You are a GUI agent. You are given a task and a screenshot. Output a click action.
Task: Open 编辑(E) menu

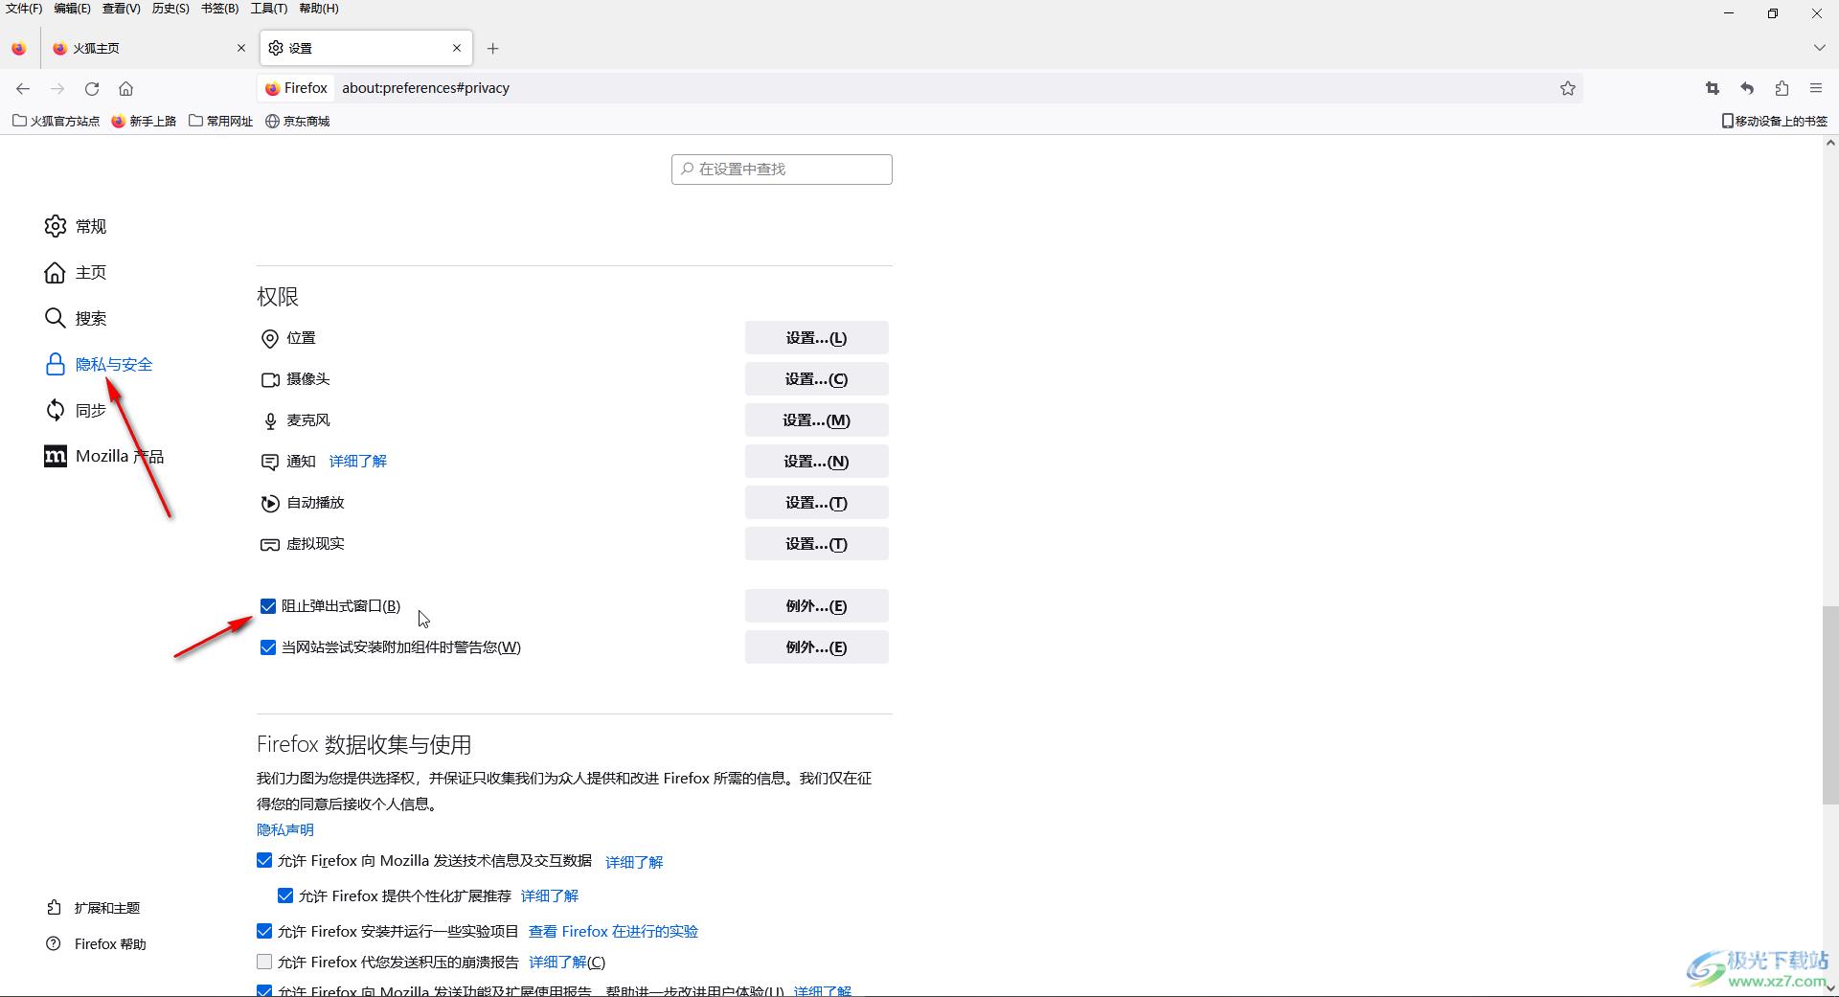pyautogui.click(x=72, y=9)
